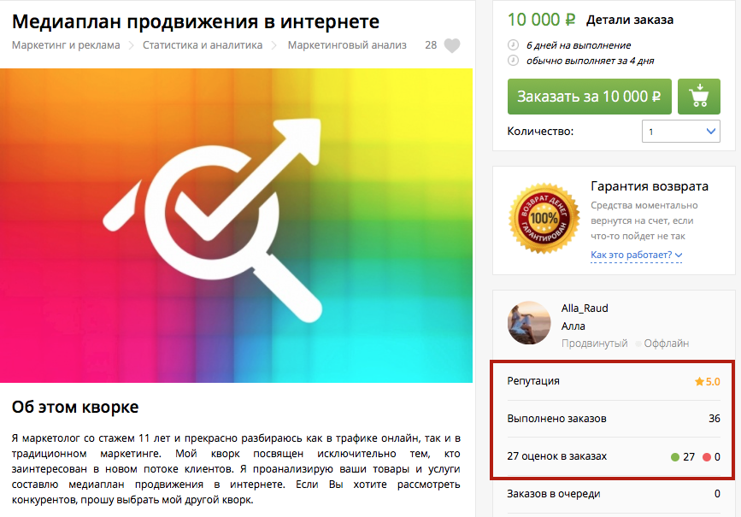Open the Количество quantity dropdown
741x517 pixels.
[x=680, y=132]
